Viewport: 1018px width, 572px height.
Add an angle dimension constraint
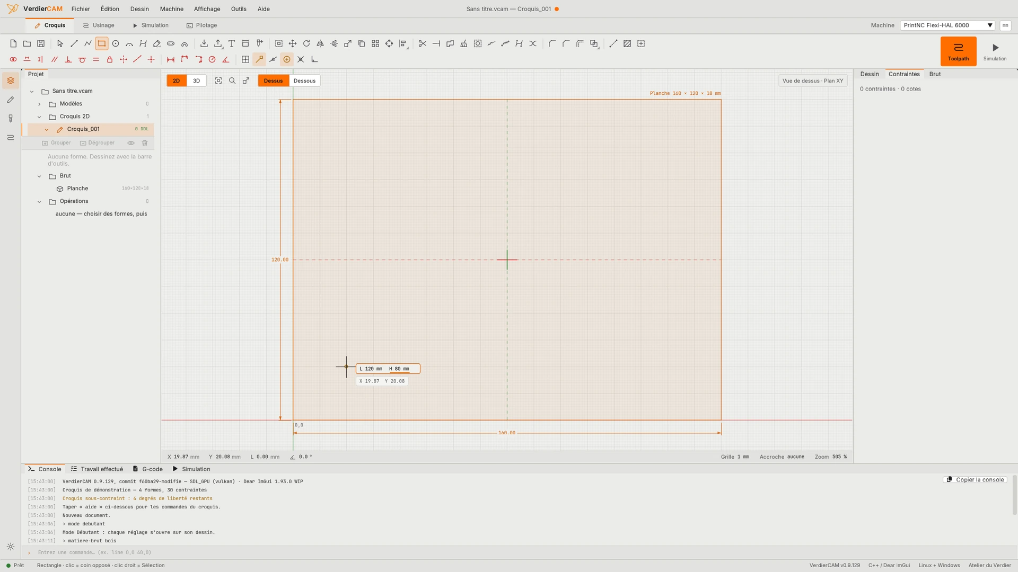point(226,59)
